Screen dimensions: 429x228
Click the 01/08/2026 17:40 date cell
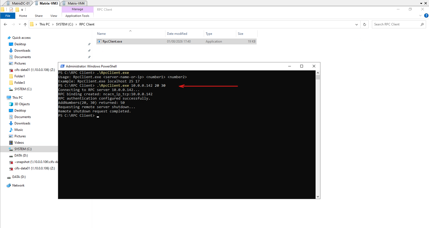click(179, 41)
